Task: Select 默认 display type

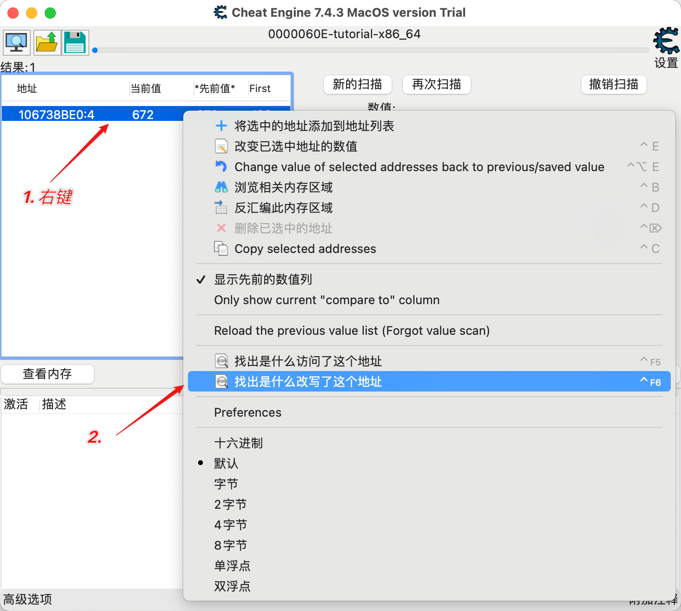Action: 429,463
